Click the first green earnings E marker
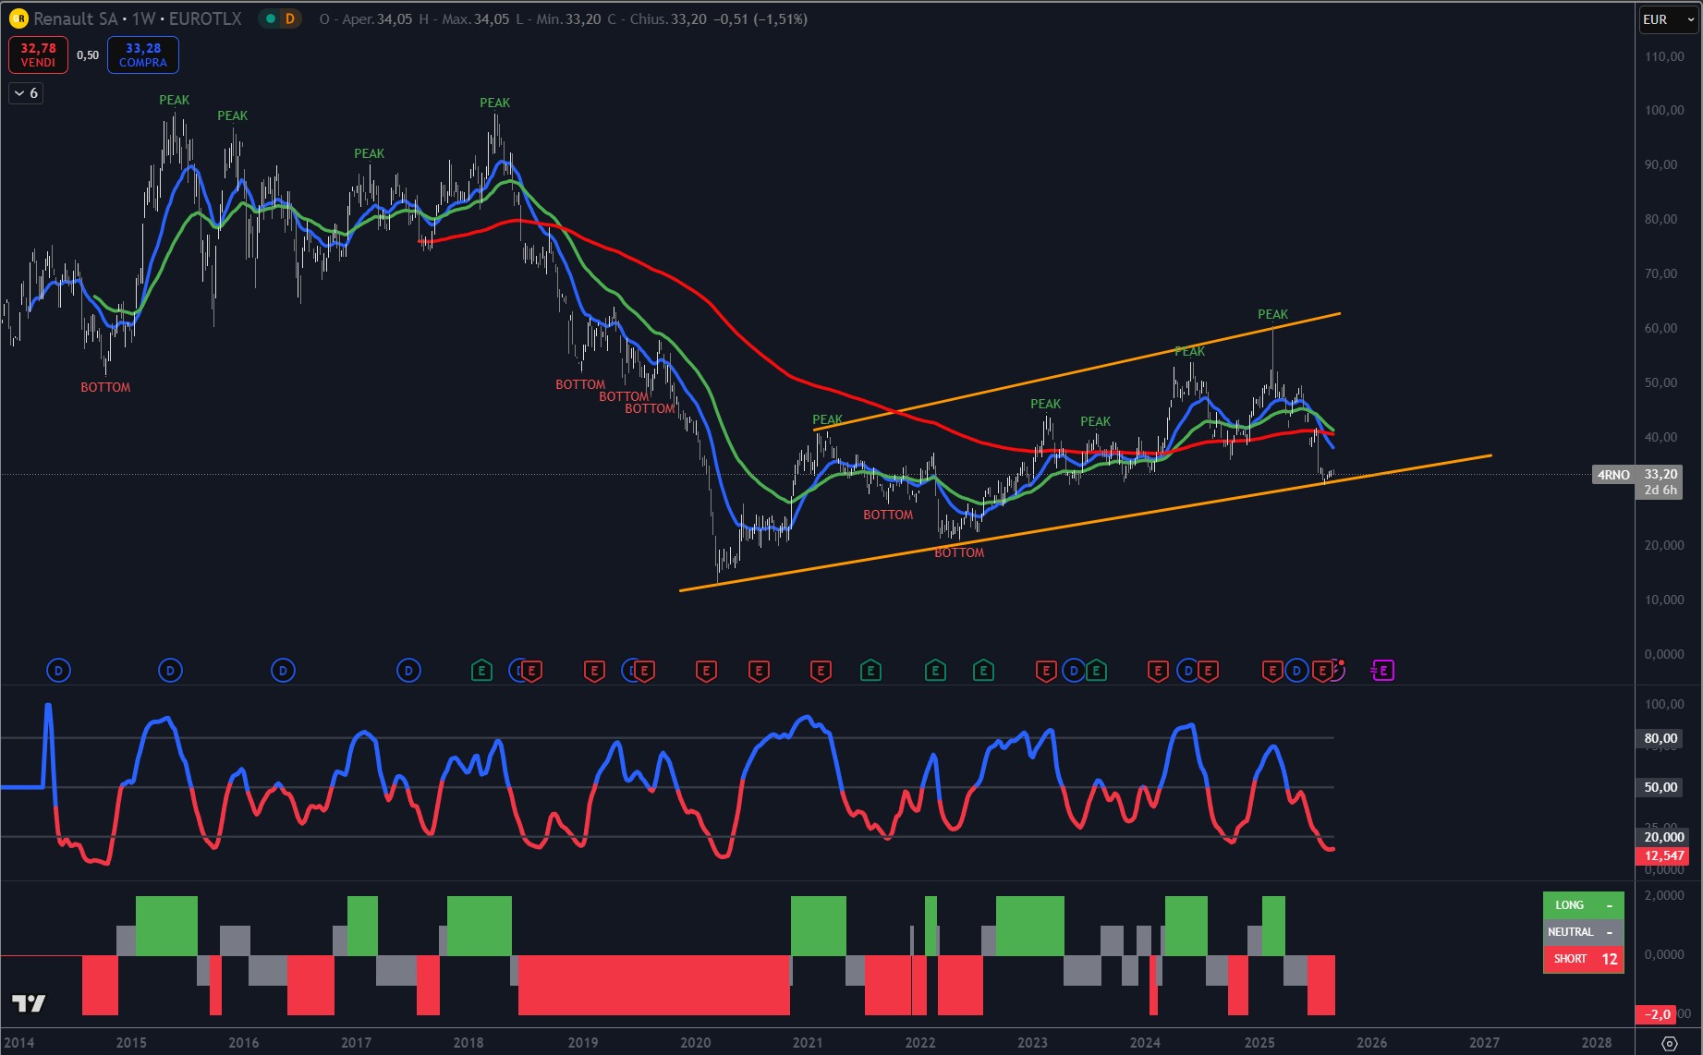 [x=481, y=671]
